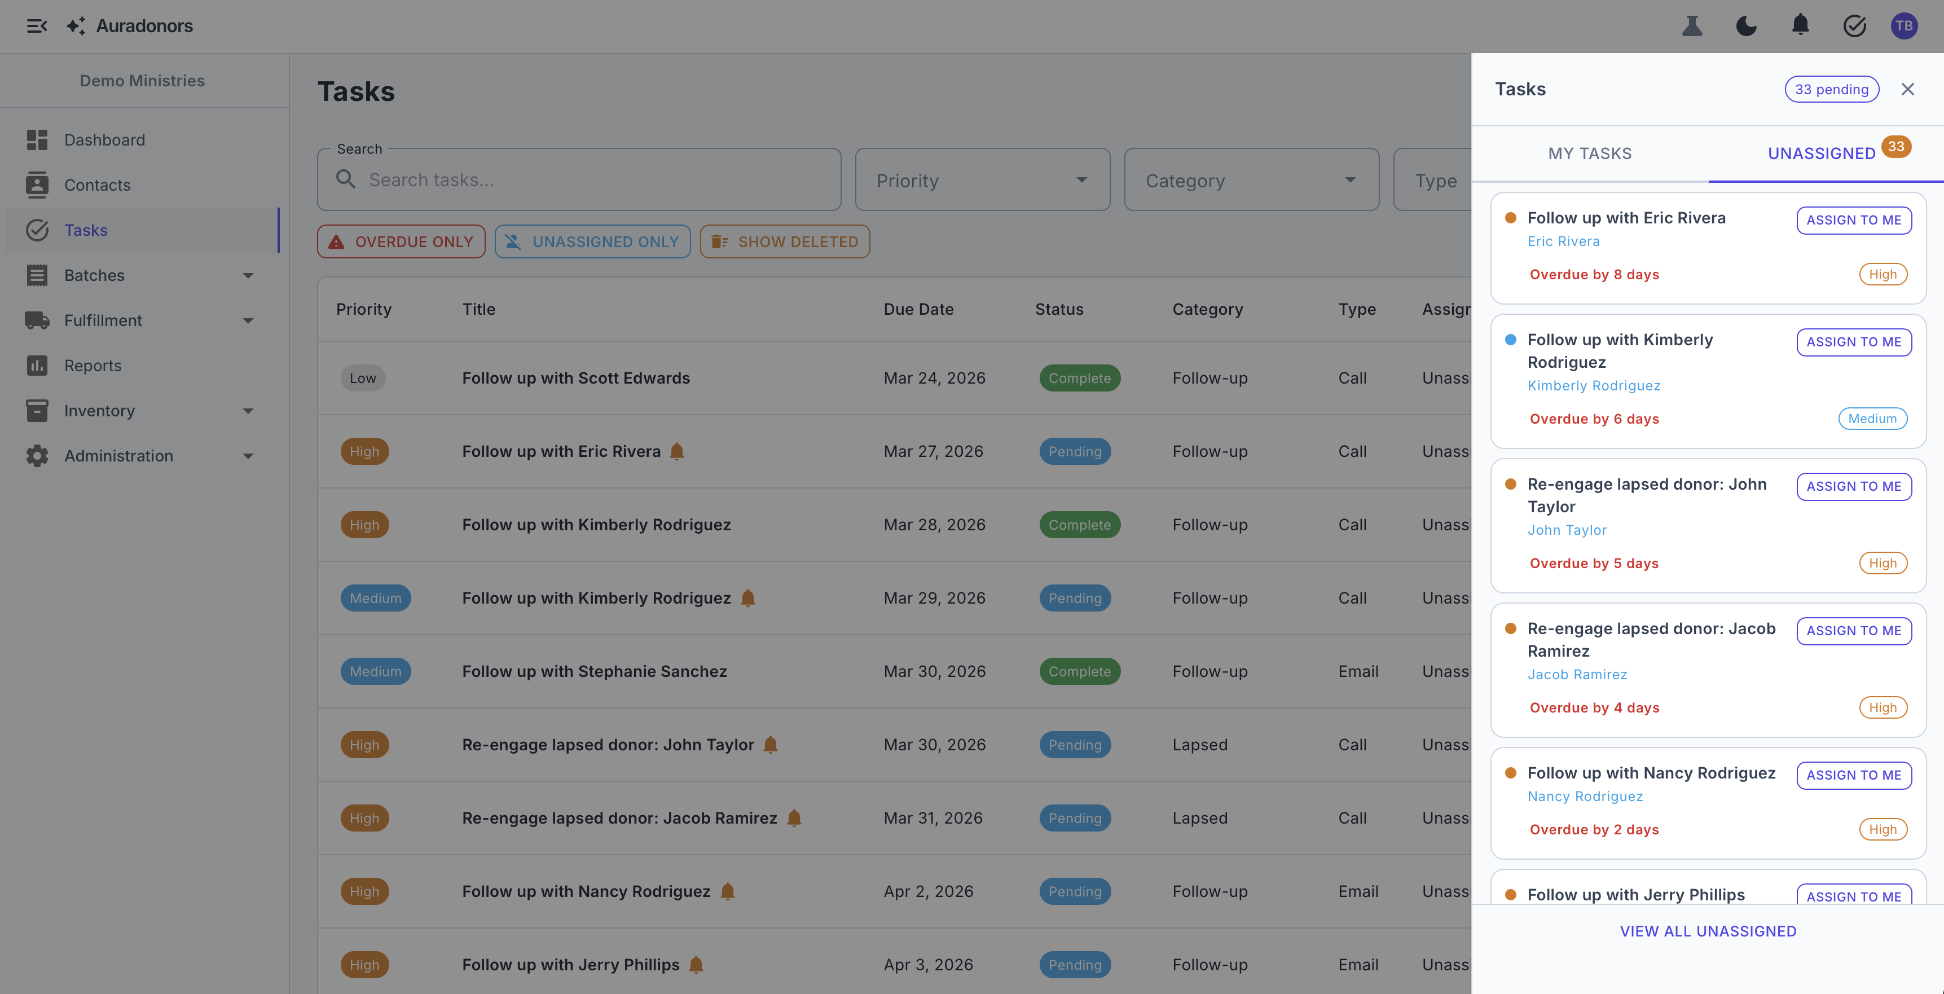
Task: Close the Tasks side panel
Action: (1907, 90)
